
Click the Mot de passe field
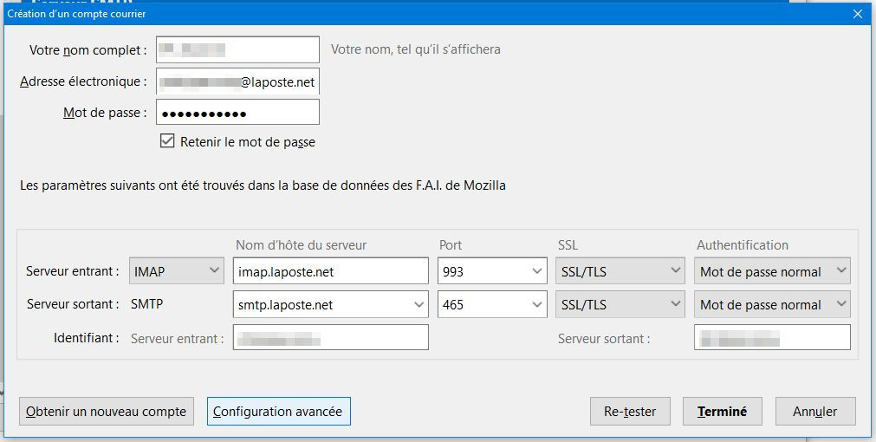tap(237, 113)
